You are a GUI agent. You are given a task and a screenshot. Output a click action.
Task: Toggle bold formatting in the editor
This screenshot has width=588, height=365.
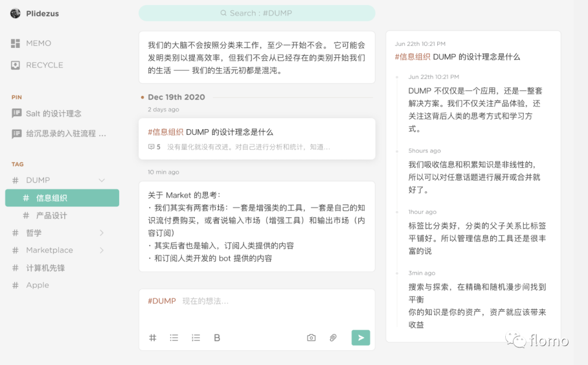coord(217,338)
